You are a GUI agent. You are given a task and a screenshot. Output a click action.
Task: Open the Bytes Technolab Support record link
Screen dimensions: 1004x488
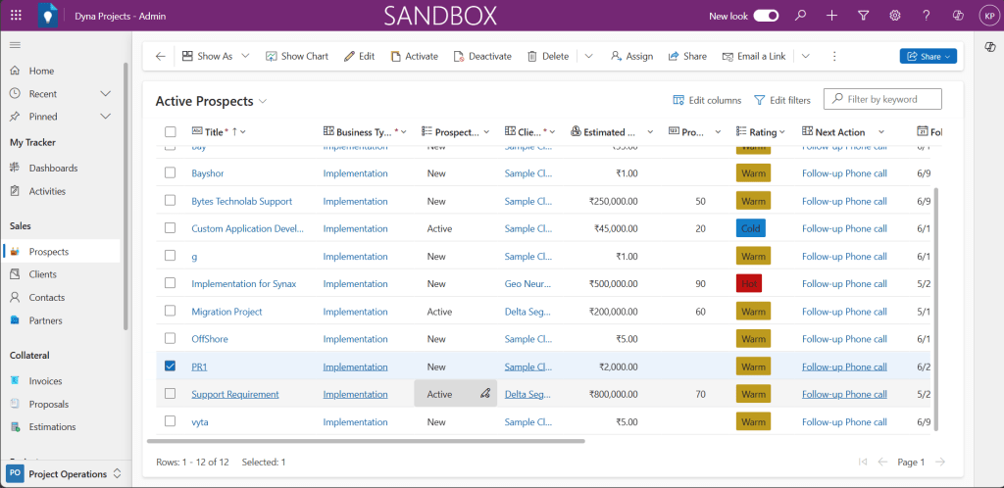pyautogui.click(x=241, y=201)
